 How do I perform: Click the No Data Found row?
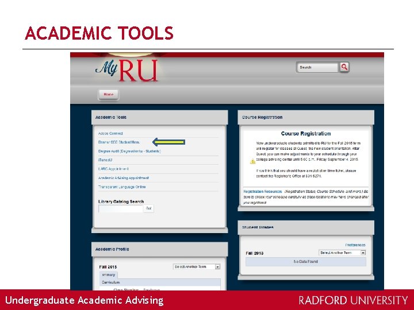click(x=306, y=262)
